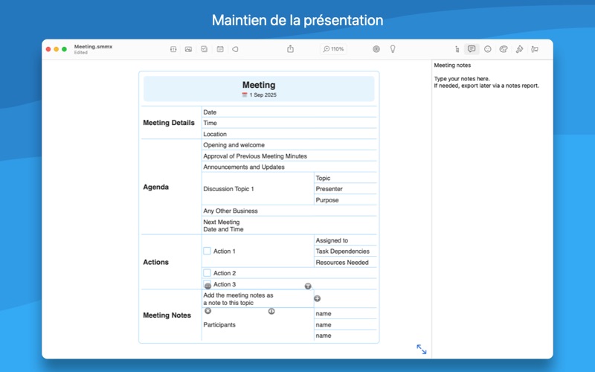Select the Meeting Details topic
Screen dimensions: 595x372
tap(169, 123)
